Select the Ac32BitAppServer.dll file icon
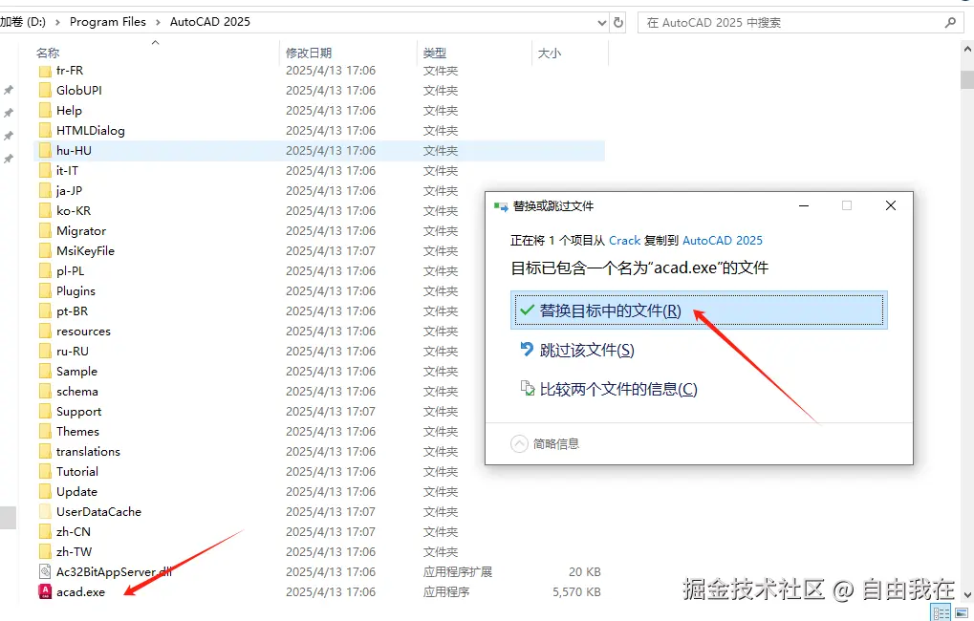This screenshot has width=974, height=621. coord(44,571)
